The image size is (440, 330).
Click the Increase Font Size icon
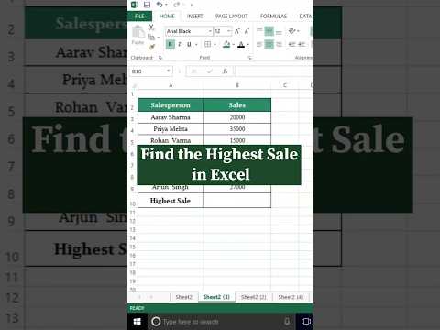tap(237, 31)
